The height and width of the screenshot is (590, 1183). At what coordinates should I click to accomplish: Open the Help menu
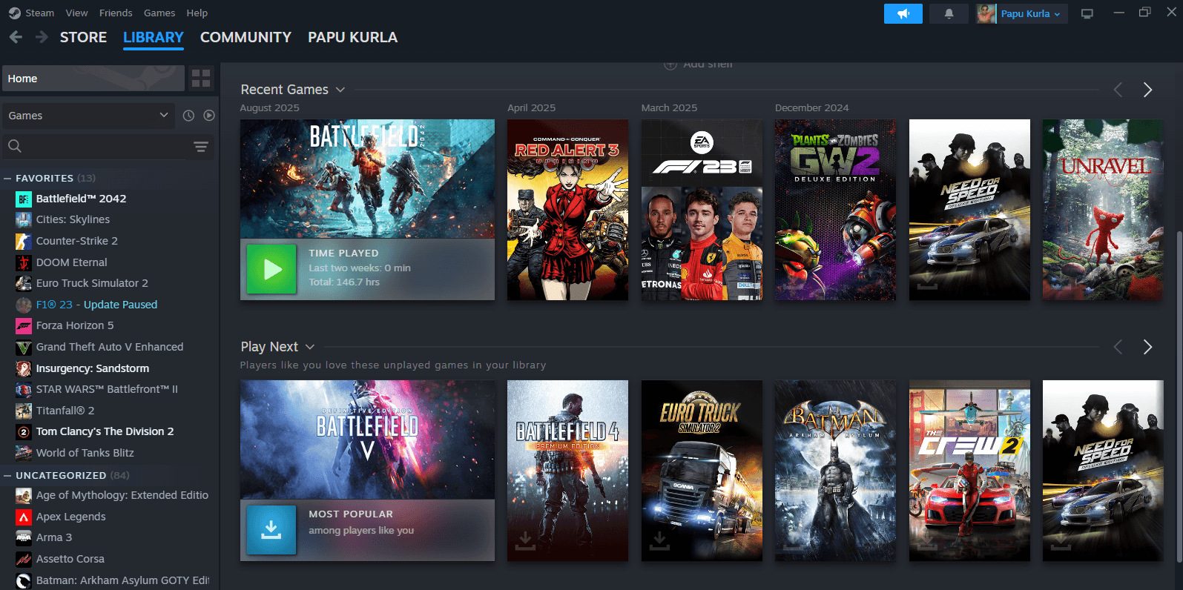pyautogui.click(x=197, y=13)
